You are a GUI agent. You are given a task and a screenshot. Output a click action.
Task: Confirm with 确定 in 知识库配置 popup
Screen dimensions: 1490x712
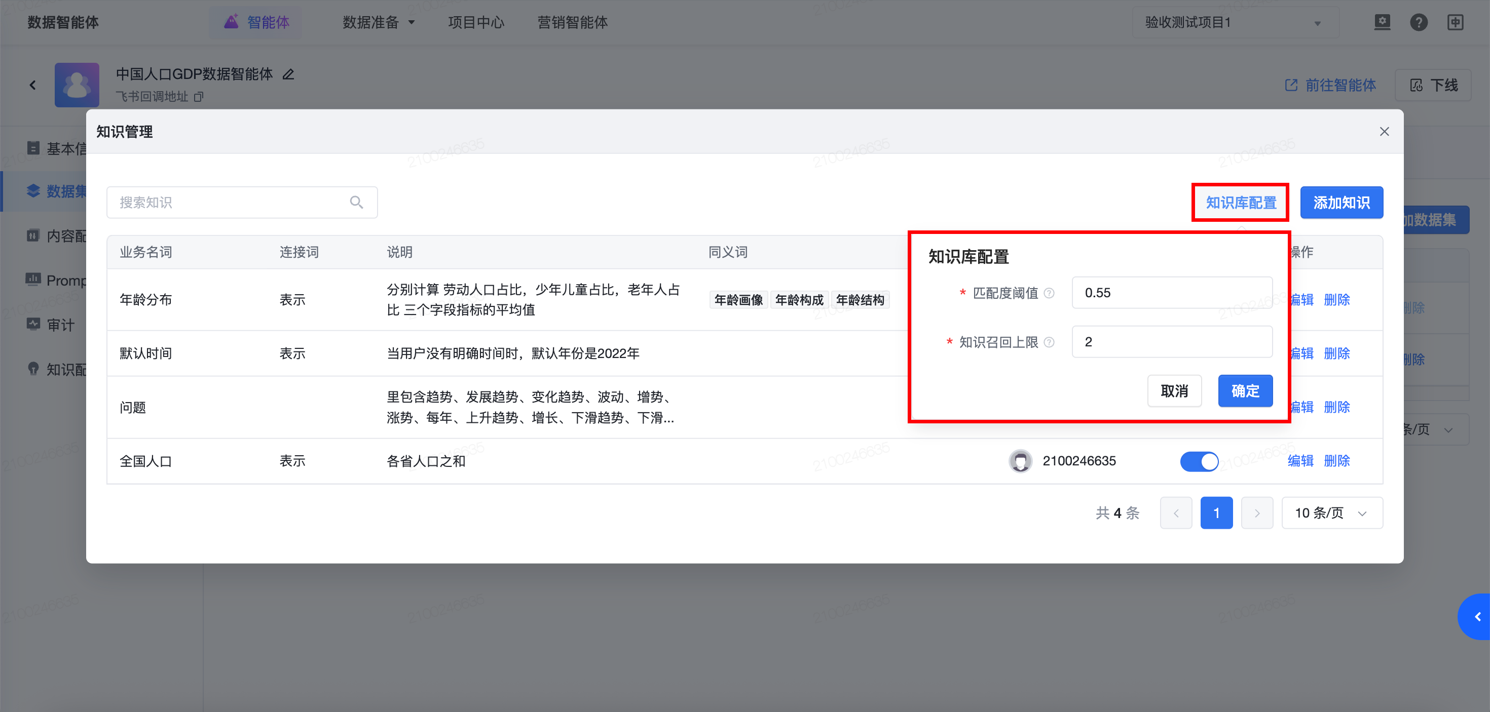pos(1245,390)
